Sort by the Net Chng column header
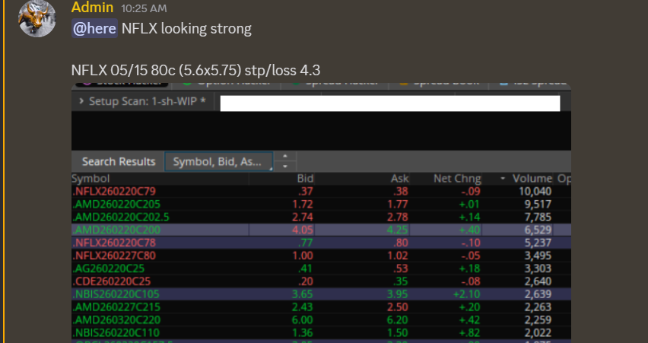Screen dimensions: 648x343 tap(457, 179)
